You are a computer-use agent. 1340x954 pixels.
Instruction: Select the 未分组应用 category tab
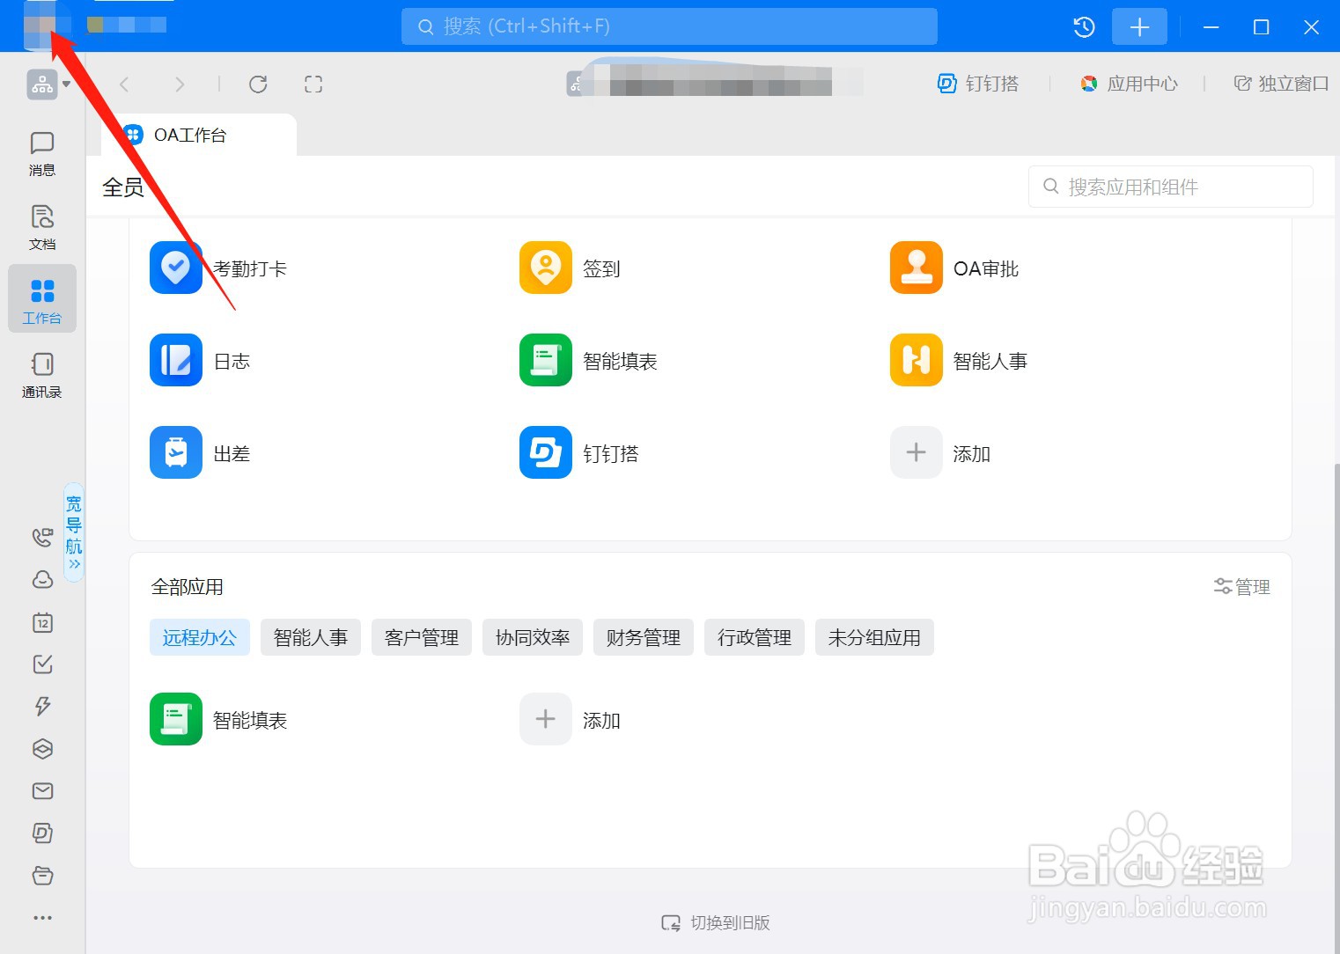[874, 637]
